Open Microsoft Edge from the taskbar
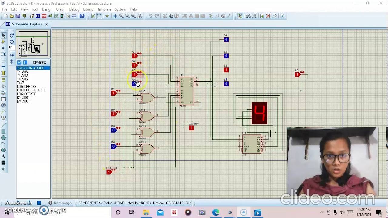The image size is (388, 218). (216, 213)
